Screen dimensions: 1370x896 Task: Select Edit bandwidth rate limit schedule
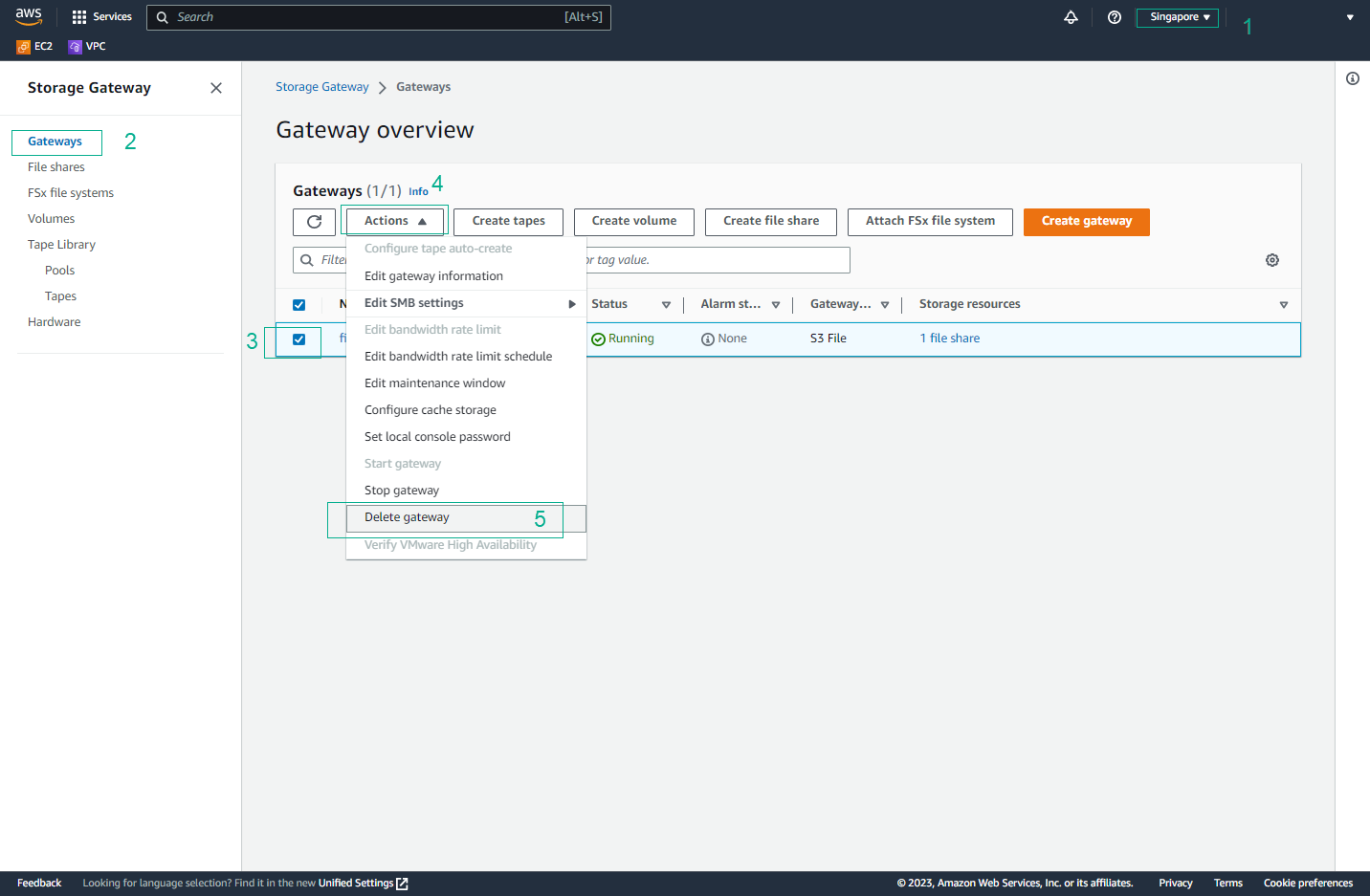[466, 357]
